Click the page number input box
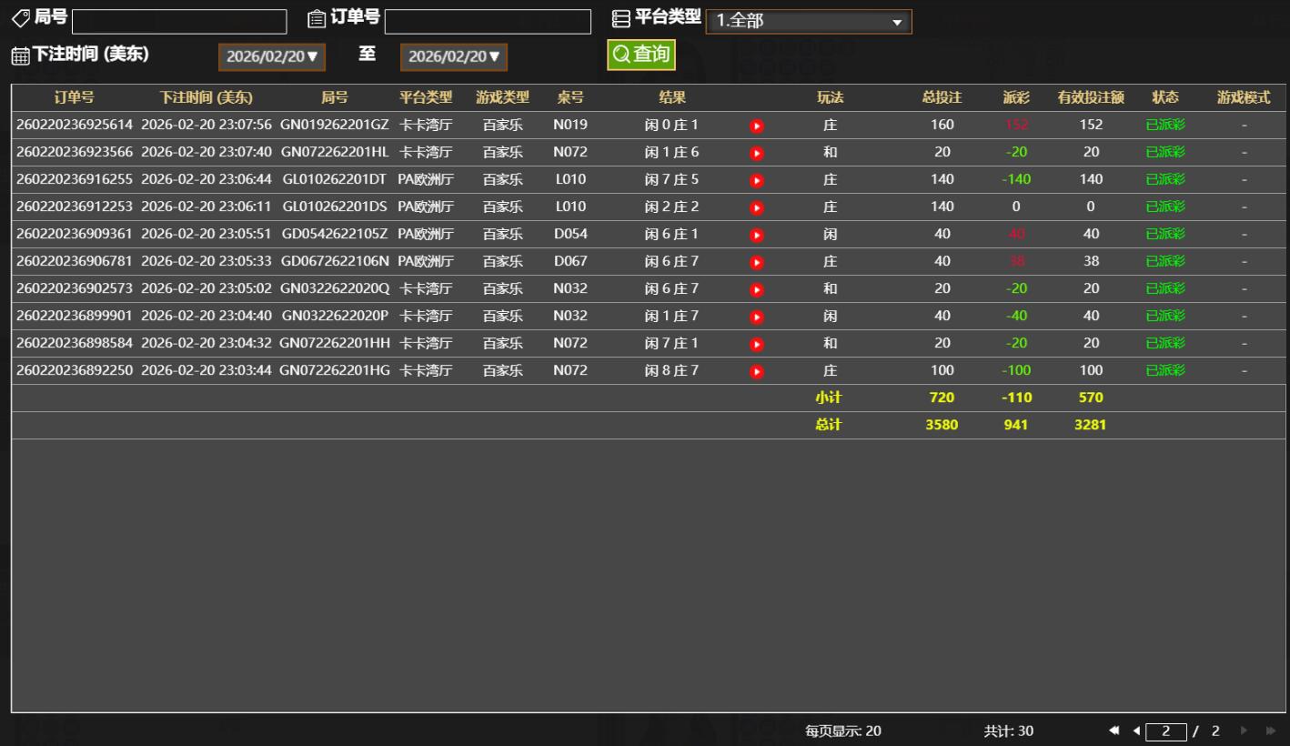Image resolution: width=1290 pixels, height=746 pixels. 1166,731
